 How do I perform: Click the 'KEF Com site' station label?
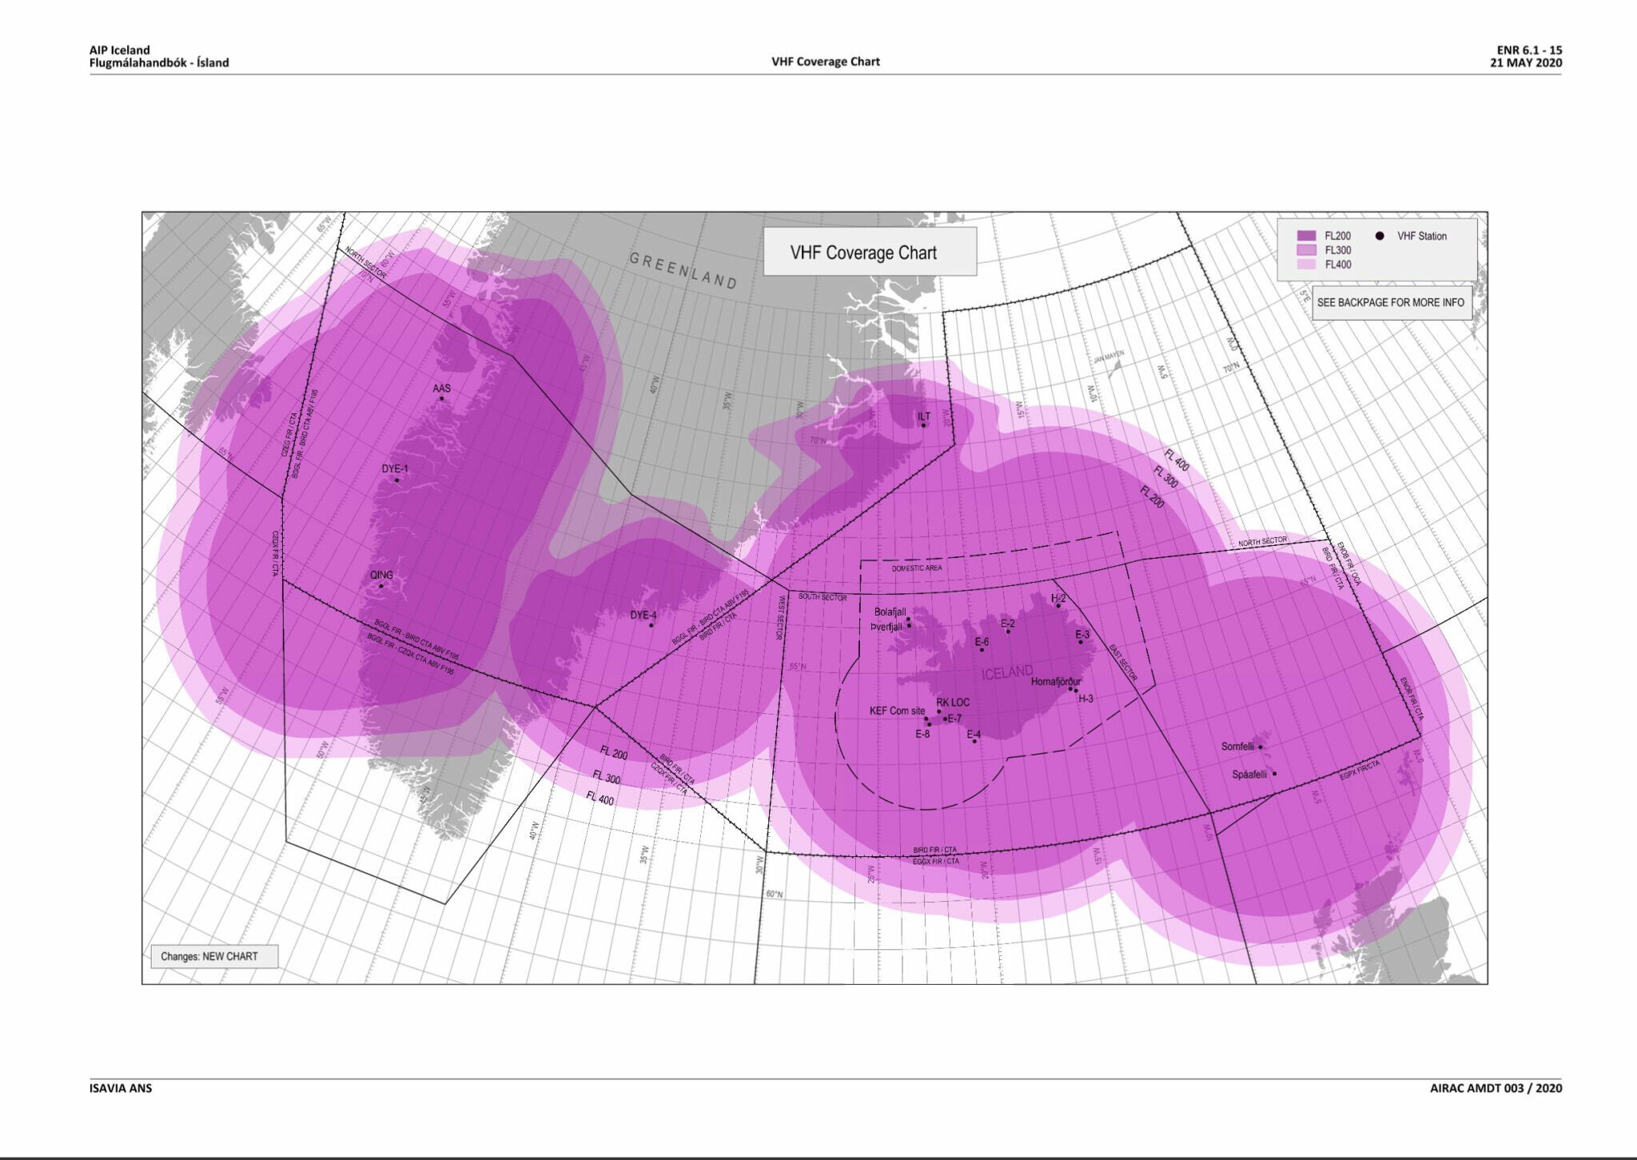coord(897,711)
